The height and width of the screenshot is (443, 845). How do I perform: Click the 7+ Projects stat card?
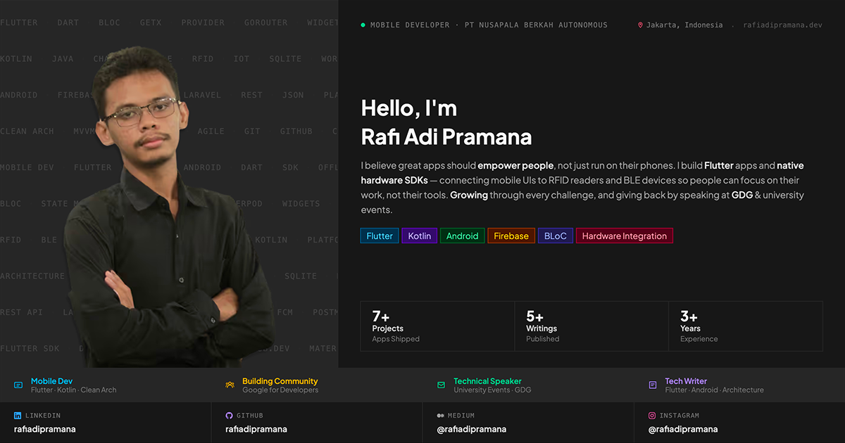[437, 326]
